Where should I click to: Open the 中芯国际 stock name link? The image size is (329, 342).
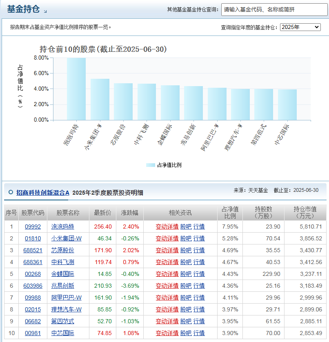tap(62, 333)
